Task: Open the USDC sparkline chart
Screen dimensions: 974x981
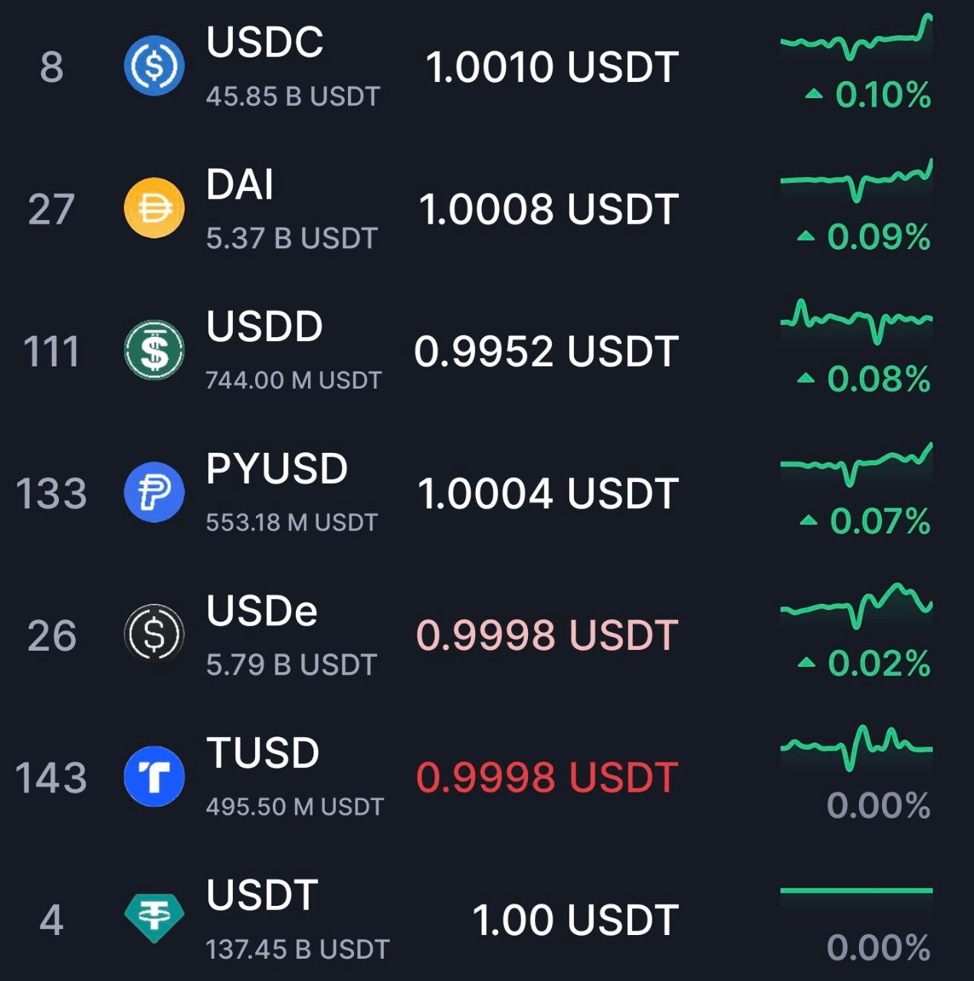Action: pyautogui.click(x=856, y=37)
